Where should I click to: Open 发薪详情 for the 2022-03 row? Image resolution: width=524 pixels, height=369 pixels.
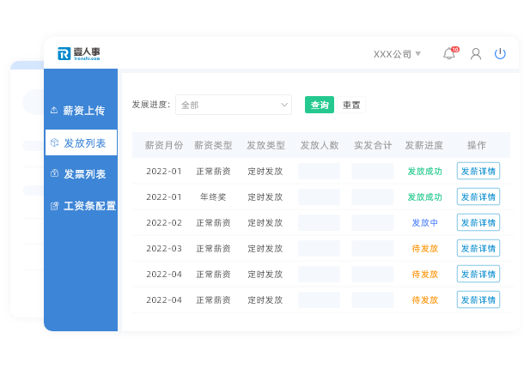(x=478, y=248)
